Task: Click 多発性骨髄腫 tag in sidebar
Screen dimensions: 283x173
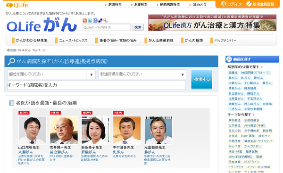Action: [253, 109]
